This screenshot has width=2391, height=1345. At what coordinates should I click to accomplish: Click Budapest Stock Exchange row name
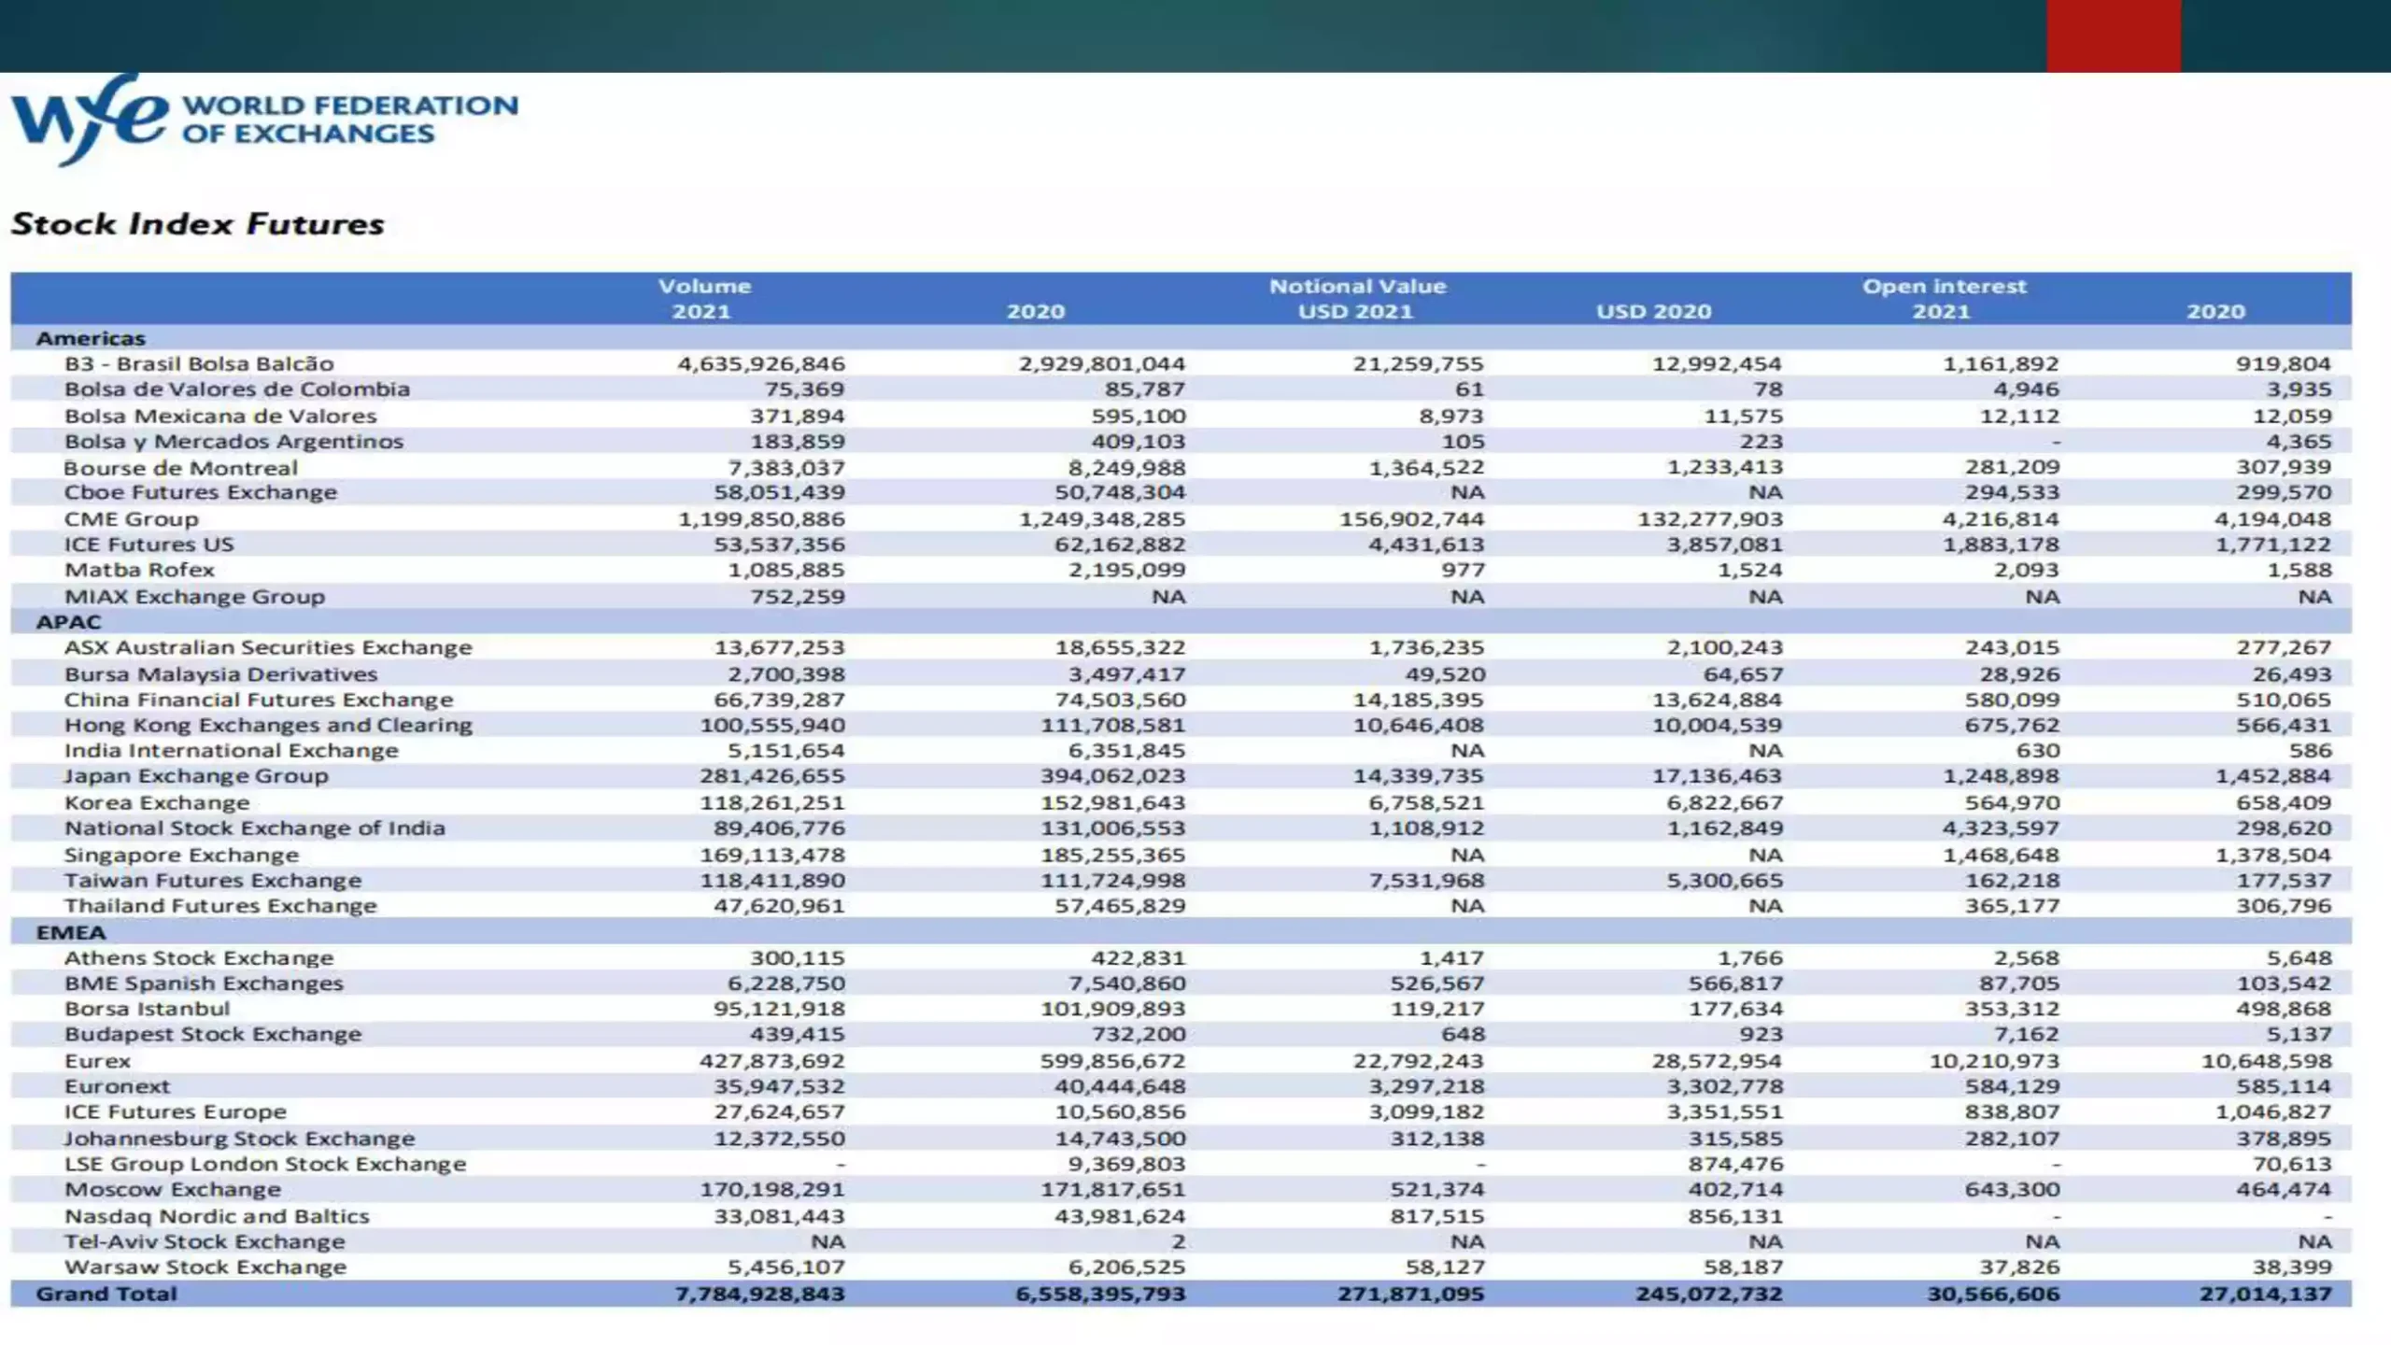pos(213,1034)
